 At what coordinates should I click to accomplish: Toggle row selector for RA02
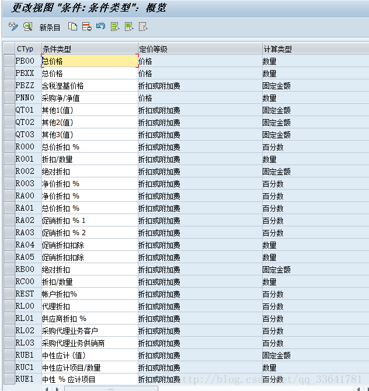click(9, 220)
